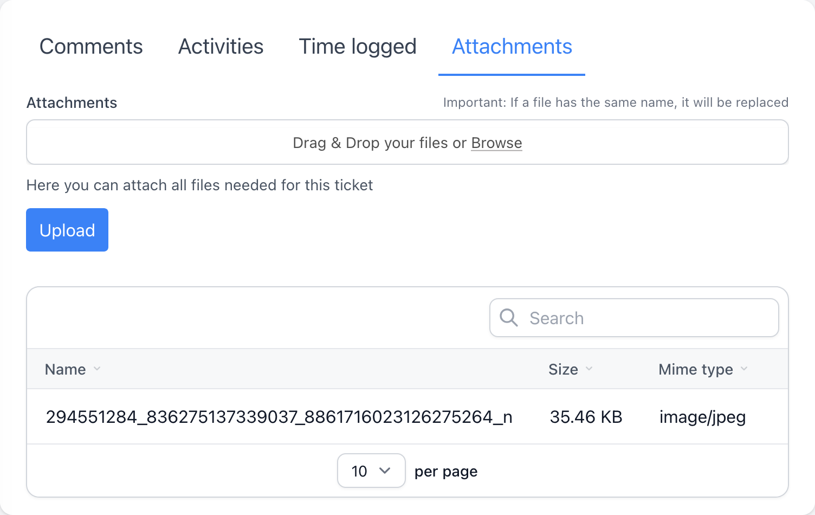This screenshot has height=515, width=815.
Task: Click the Attachments label above the drop zone
Action: click(x=72, y=103)
